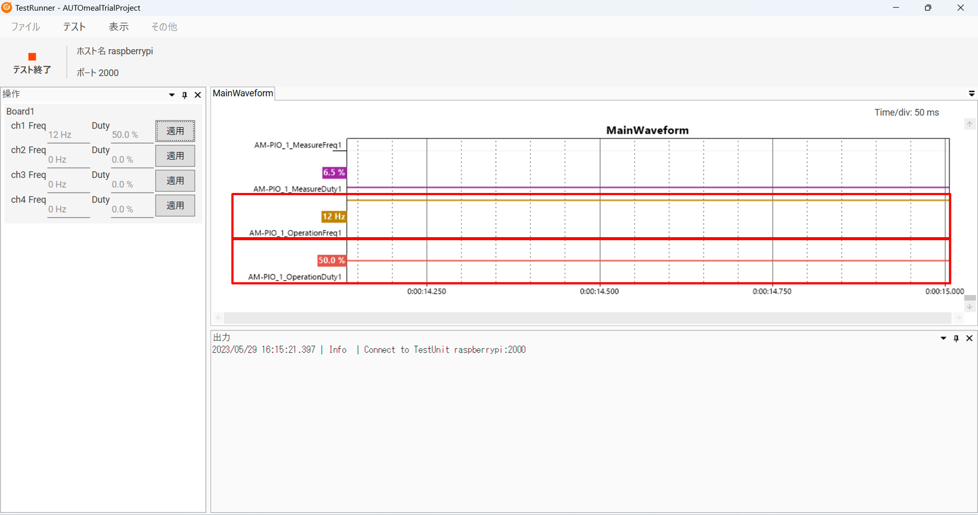The image size is (978, 515).
Task: Open the ファイル menu
Action: (x=25, y=27)
